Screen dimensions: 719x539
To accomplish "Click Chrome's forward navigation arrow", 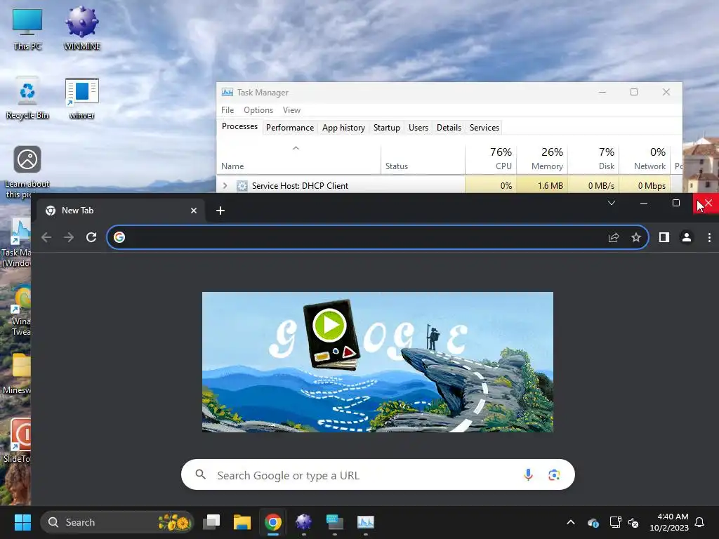I will click(x=69, y=237).
